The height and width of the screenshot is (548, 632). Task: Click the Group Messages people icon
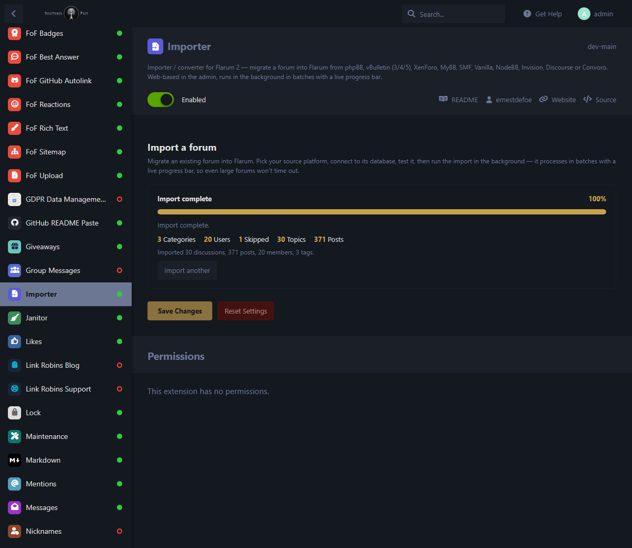(x=15, y=270)
